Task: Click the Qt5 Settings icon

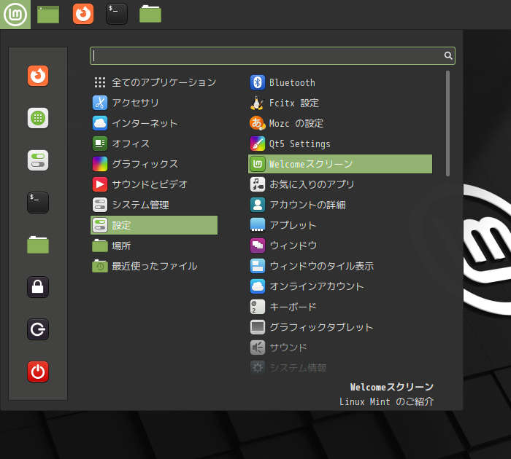Action: 258,144
